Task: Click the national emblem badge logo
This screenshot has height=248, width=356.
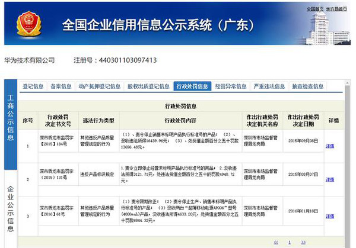Action: click(28, 24)
